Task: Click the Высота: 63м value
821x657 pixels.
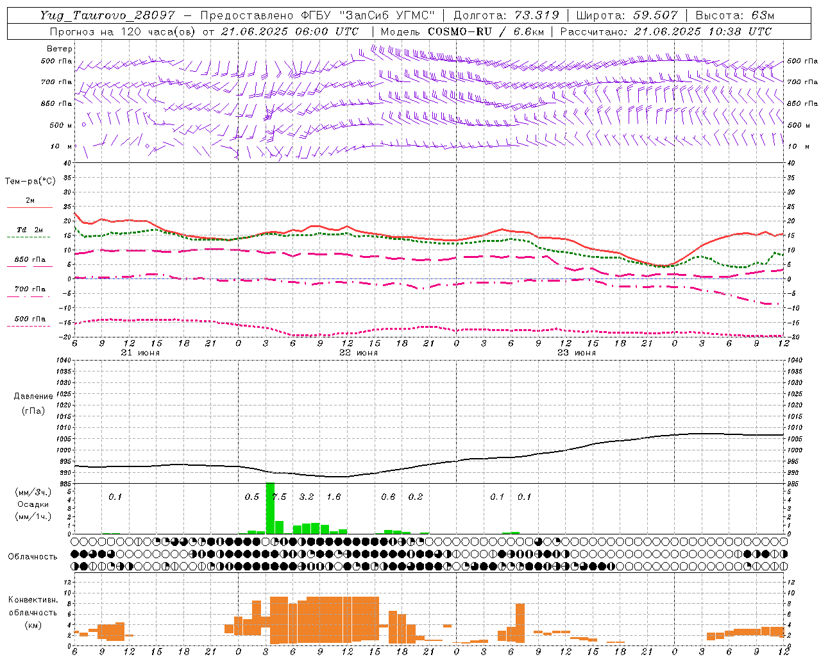Action: (x=734, y=15)
